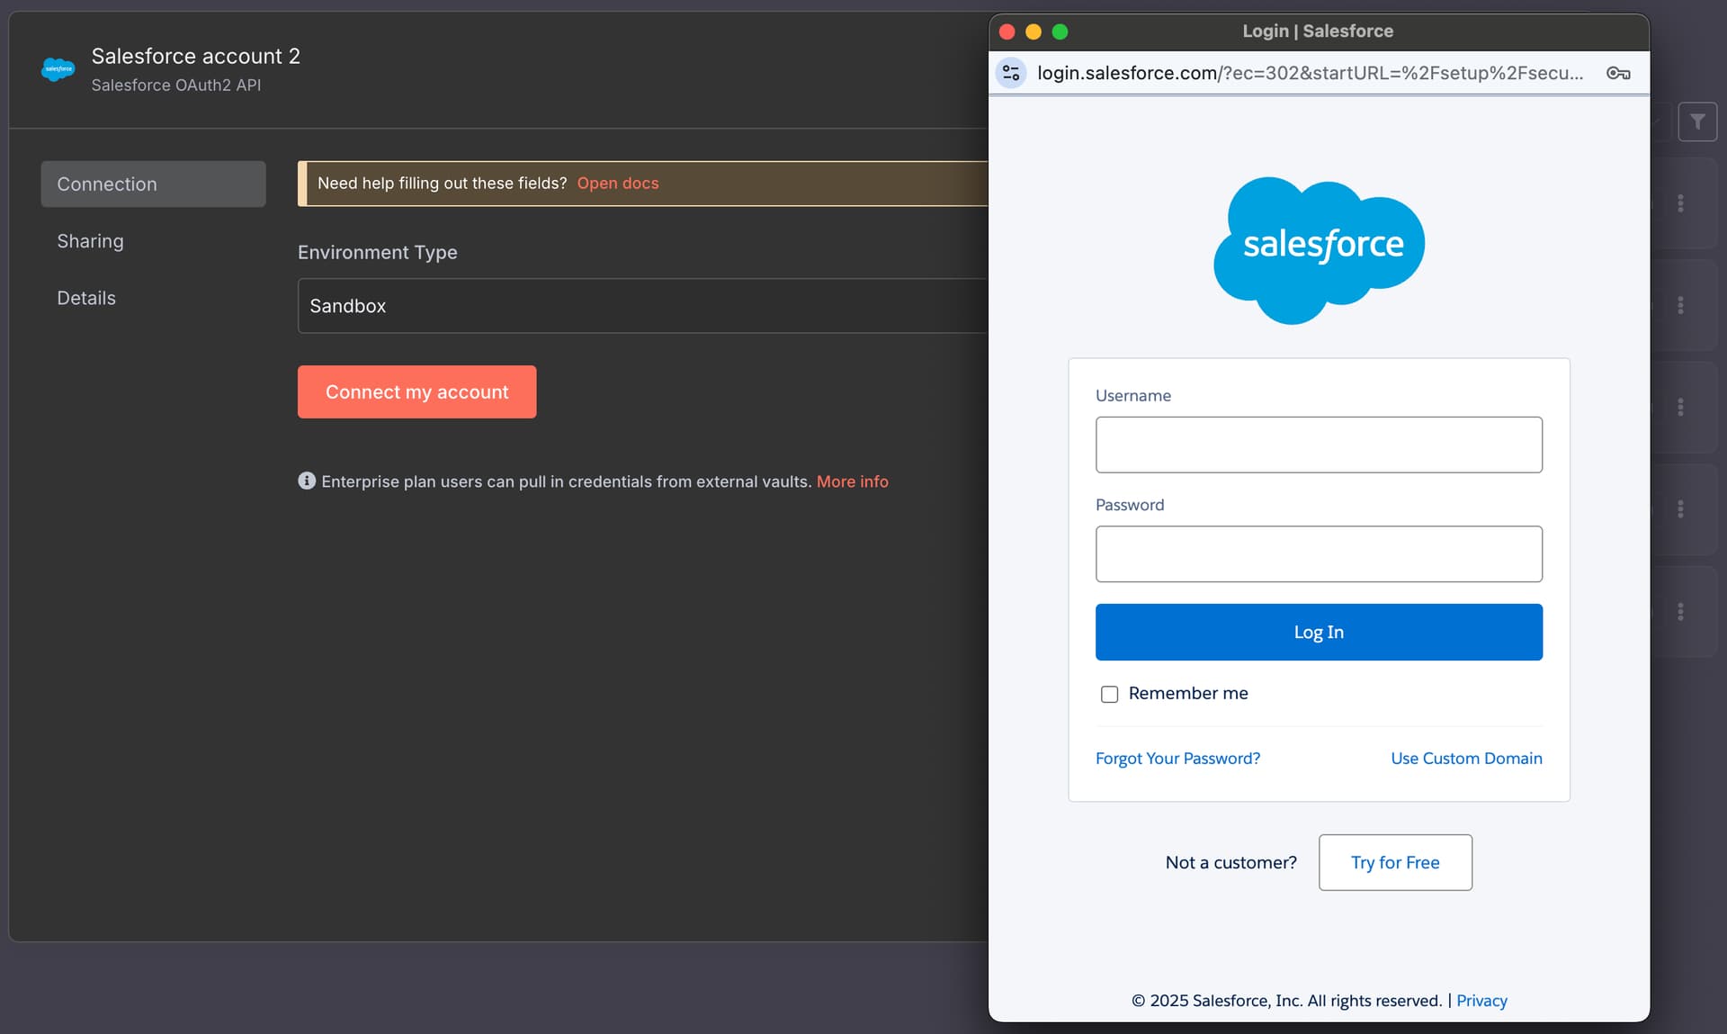Focus the Username input field
Screen dimensions: 1727x1034
tap(1319, 445)
